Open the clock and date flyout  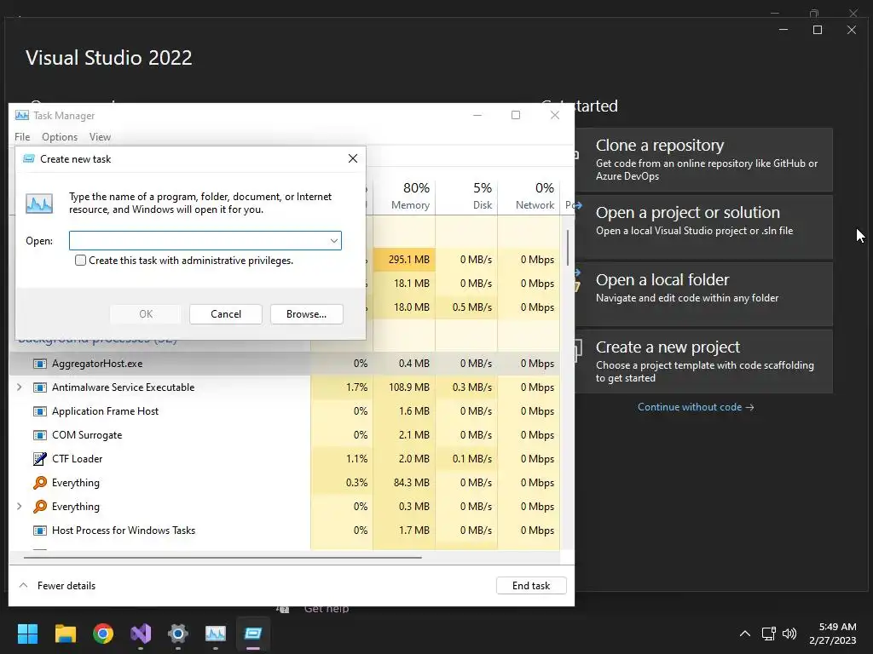point(833,634)
